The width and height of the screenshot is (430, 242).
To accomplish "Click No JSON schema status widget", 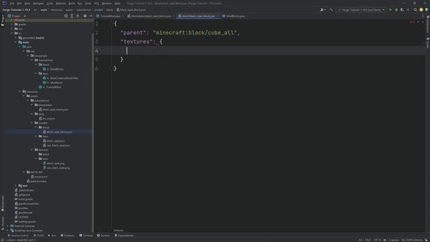I will 412,240.
